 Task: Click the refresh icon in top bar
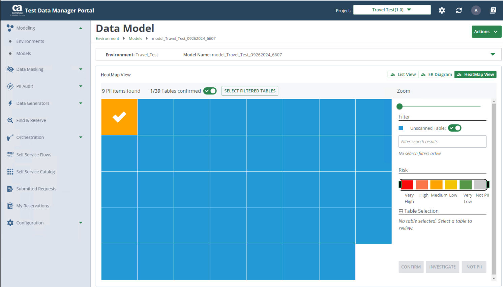pos(459,10)
